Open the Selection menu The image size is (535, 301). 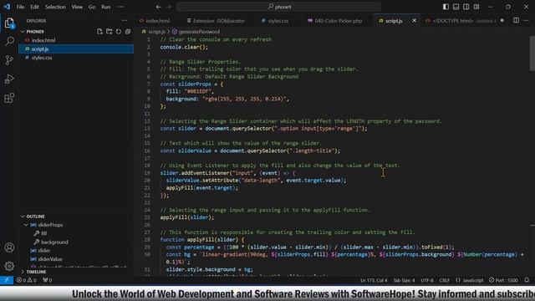coord(55,7)
